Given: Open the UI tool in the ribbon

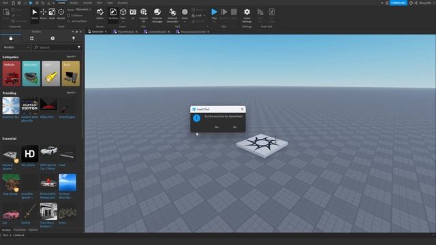Looking at the screenshot, I should point(133,14).
